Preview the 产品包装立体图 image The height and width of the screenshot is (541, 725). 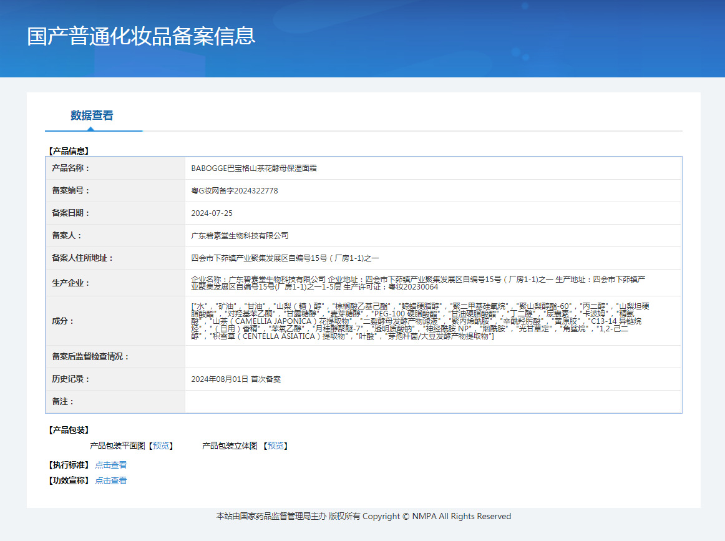pos(276,446)
